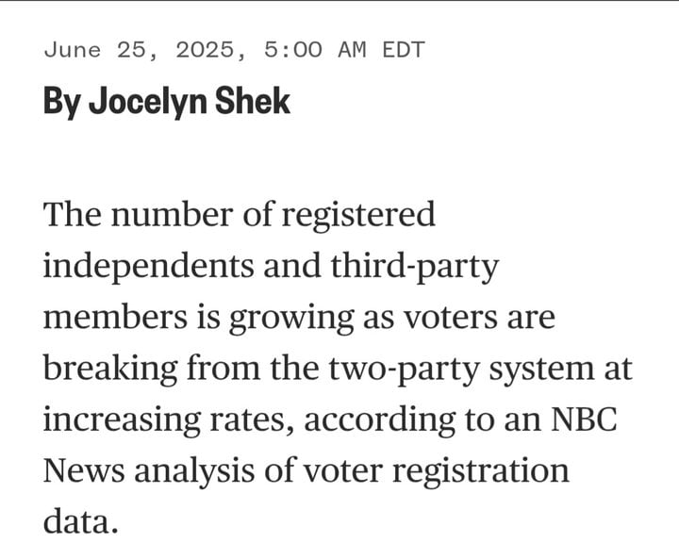Click the word "breaking" in the paragraph

tap(110, 369)
